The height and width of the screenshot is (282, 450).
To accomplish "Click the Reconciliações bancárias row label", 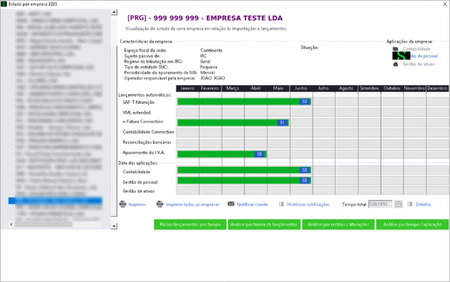I will pyautogui.click(x=147, y=142).
